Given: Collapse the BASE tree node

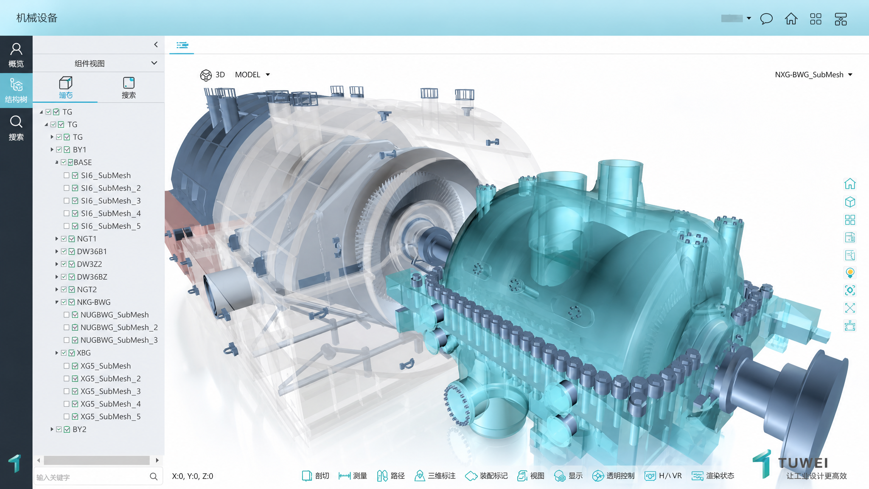Looking at the screenshot, I should click(x=56, y=162).
